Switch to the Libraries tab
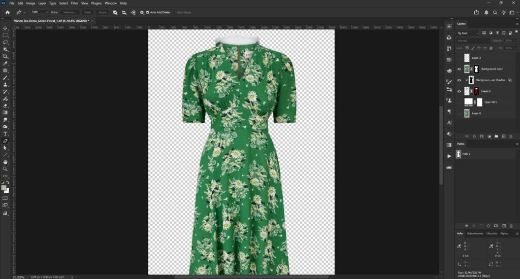 [x=492, y=234]
